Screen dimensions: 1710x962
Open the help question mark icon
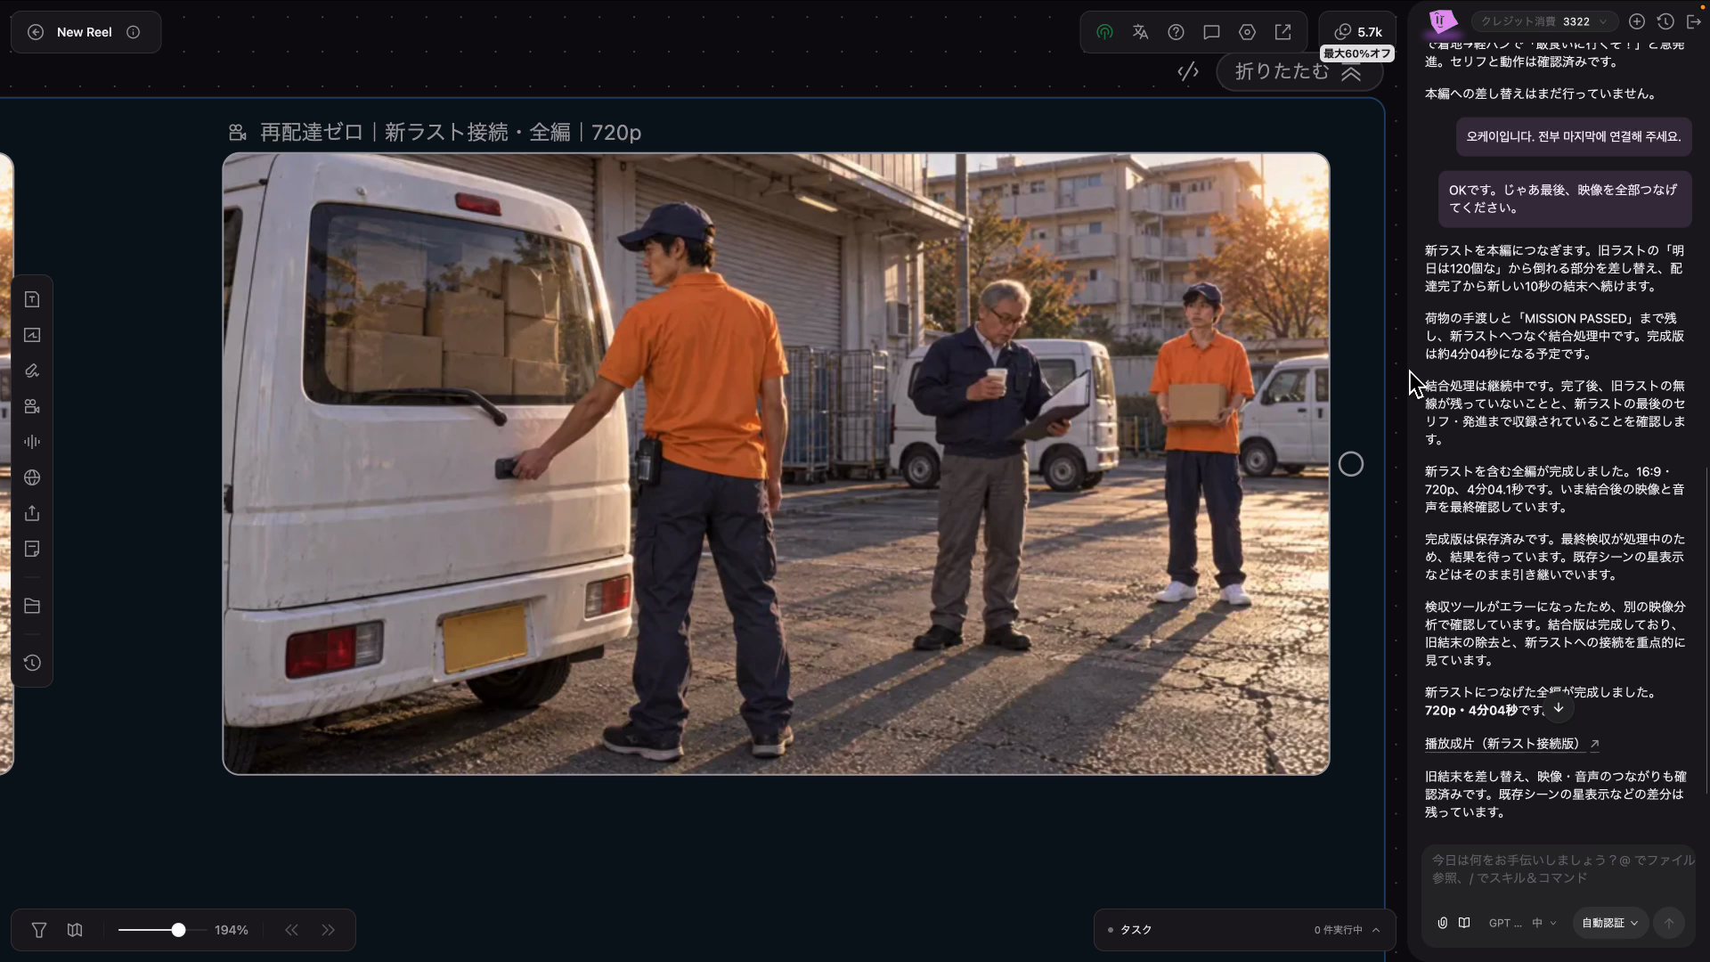(1176, 32)
